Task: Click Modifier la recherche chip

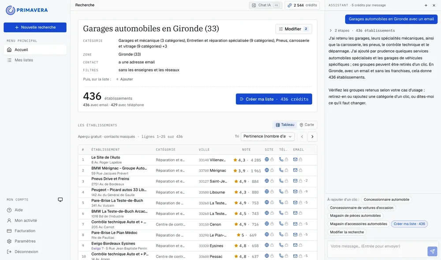Action: click(347, 232)
